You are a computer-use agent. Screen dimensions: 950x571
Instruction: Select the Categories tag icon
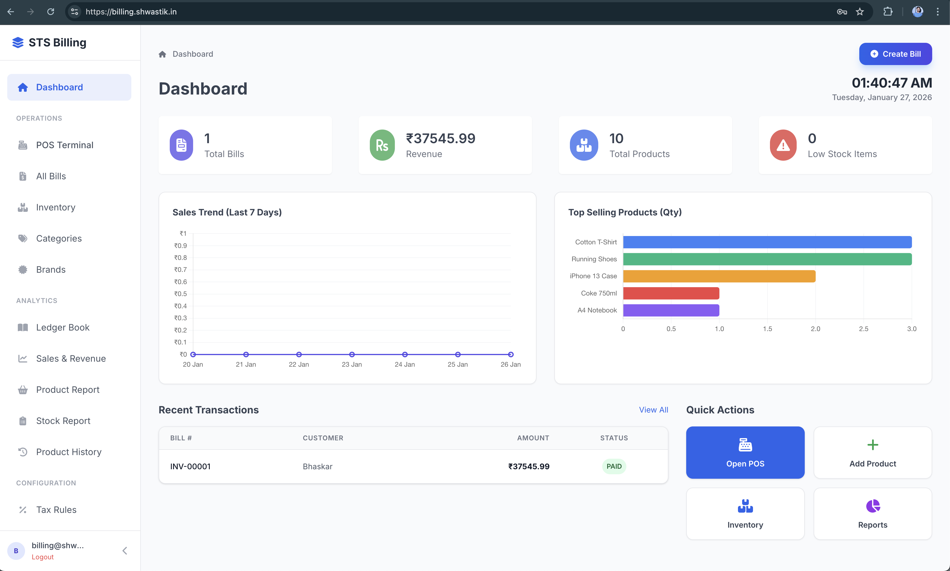pyautogui.click(x=23, y=238)
